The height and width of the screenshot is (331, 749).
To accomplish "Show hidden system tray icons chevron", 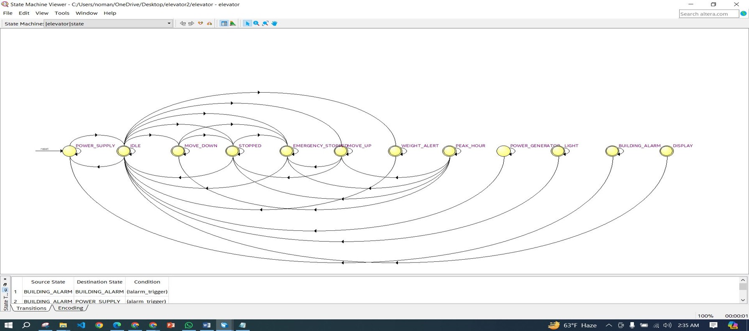I will click(609, 325).
